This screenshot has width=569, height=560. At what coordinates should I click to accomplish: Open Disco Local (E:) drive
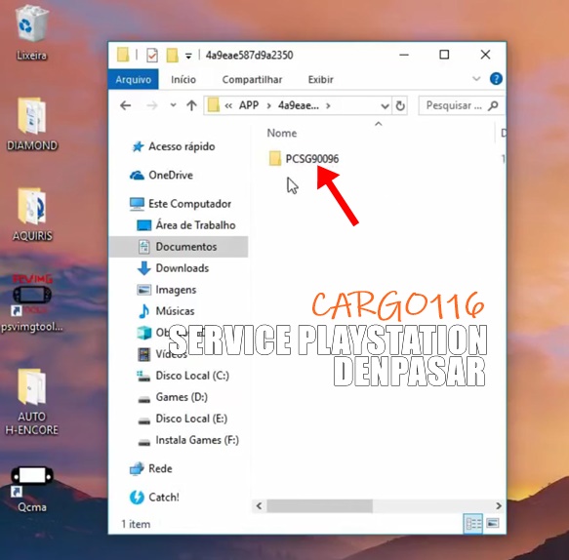click(x=183, y=419)
